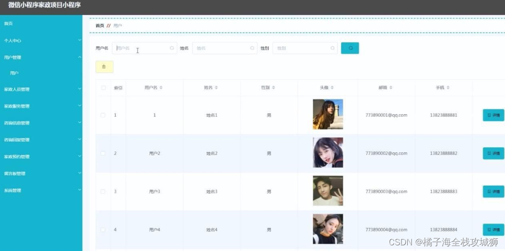
Task: Click the 索引 column header
Action: click(118, 88)
